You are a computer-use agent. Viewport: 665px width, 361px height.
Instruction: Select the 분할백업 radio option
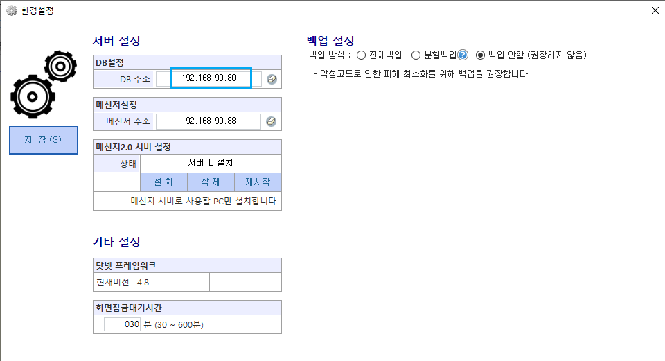pyautogui.click(x=416, y=55)
